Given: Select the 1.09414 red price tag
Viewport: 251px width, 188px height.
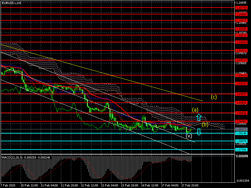Looking at the screenshot, I should pyautogui.click(x=242, y=75).
